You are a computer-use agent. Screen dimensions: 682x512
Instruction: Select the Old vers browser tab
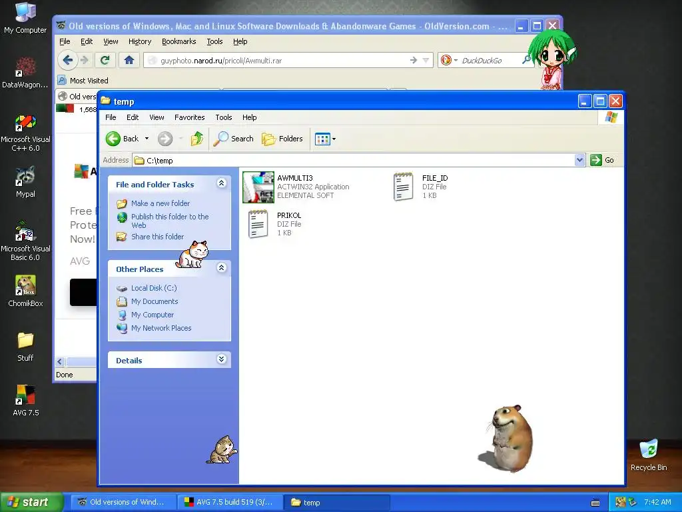(77, 96)
